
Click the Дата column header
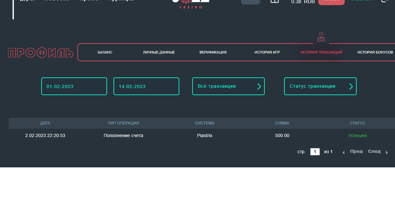(45, 123)
